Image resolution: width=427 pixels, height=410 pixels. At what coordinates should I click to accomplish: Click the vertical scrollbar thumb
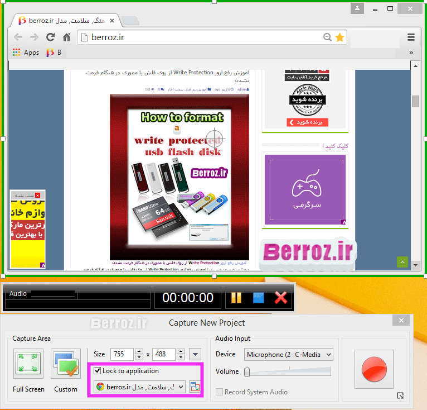[x=415, y=102]
